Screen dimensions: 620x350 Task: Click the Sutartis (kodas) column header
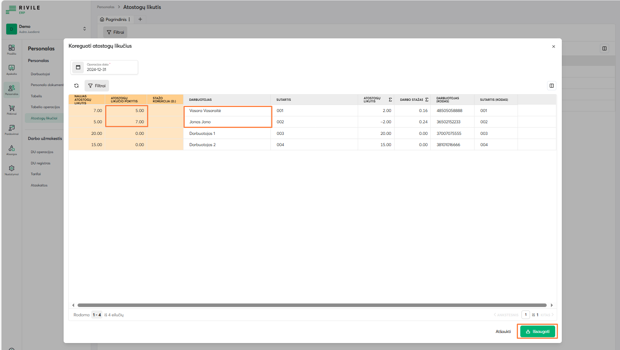[x=496, y=100]
